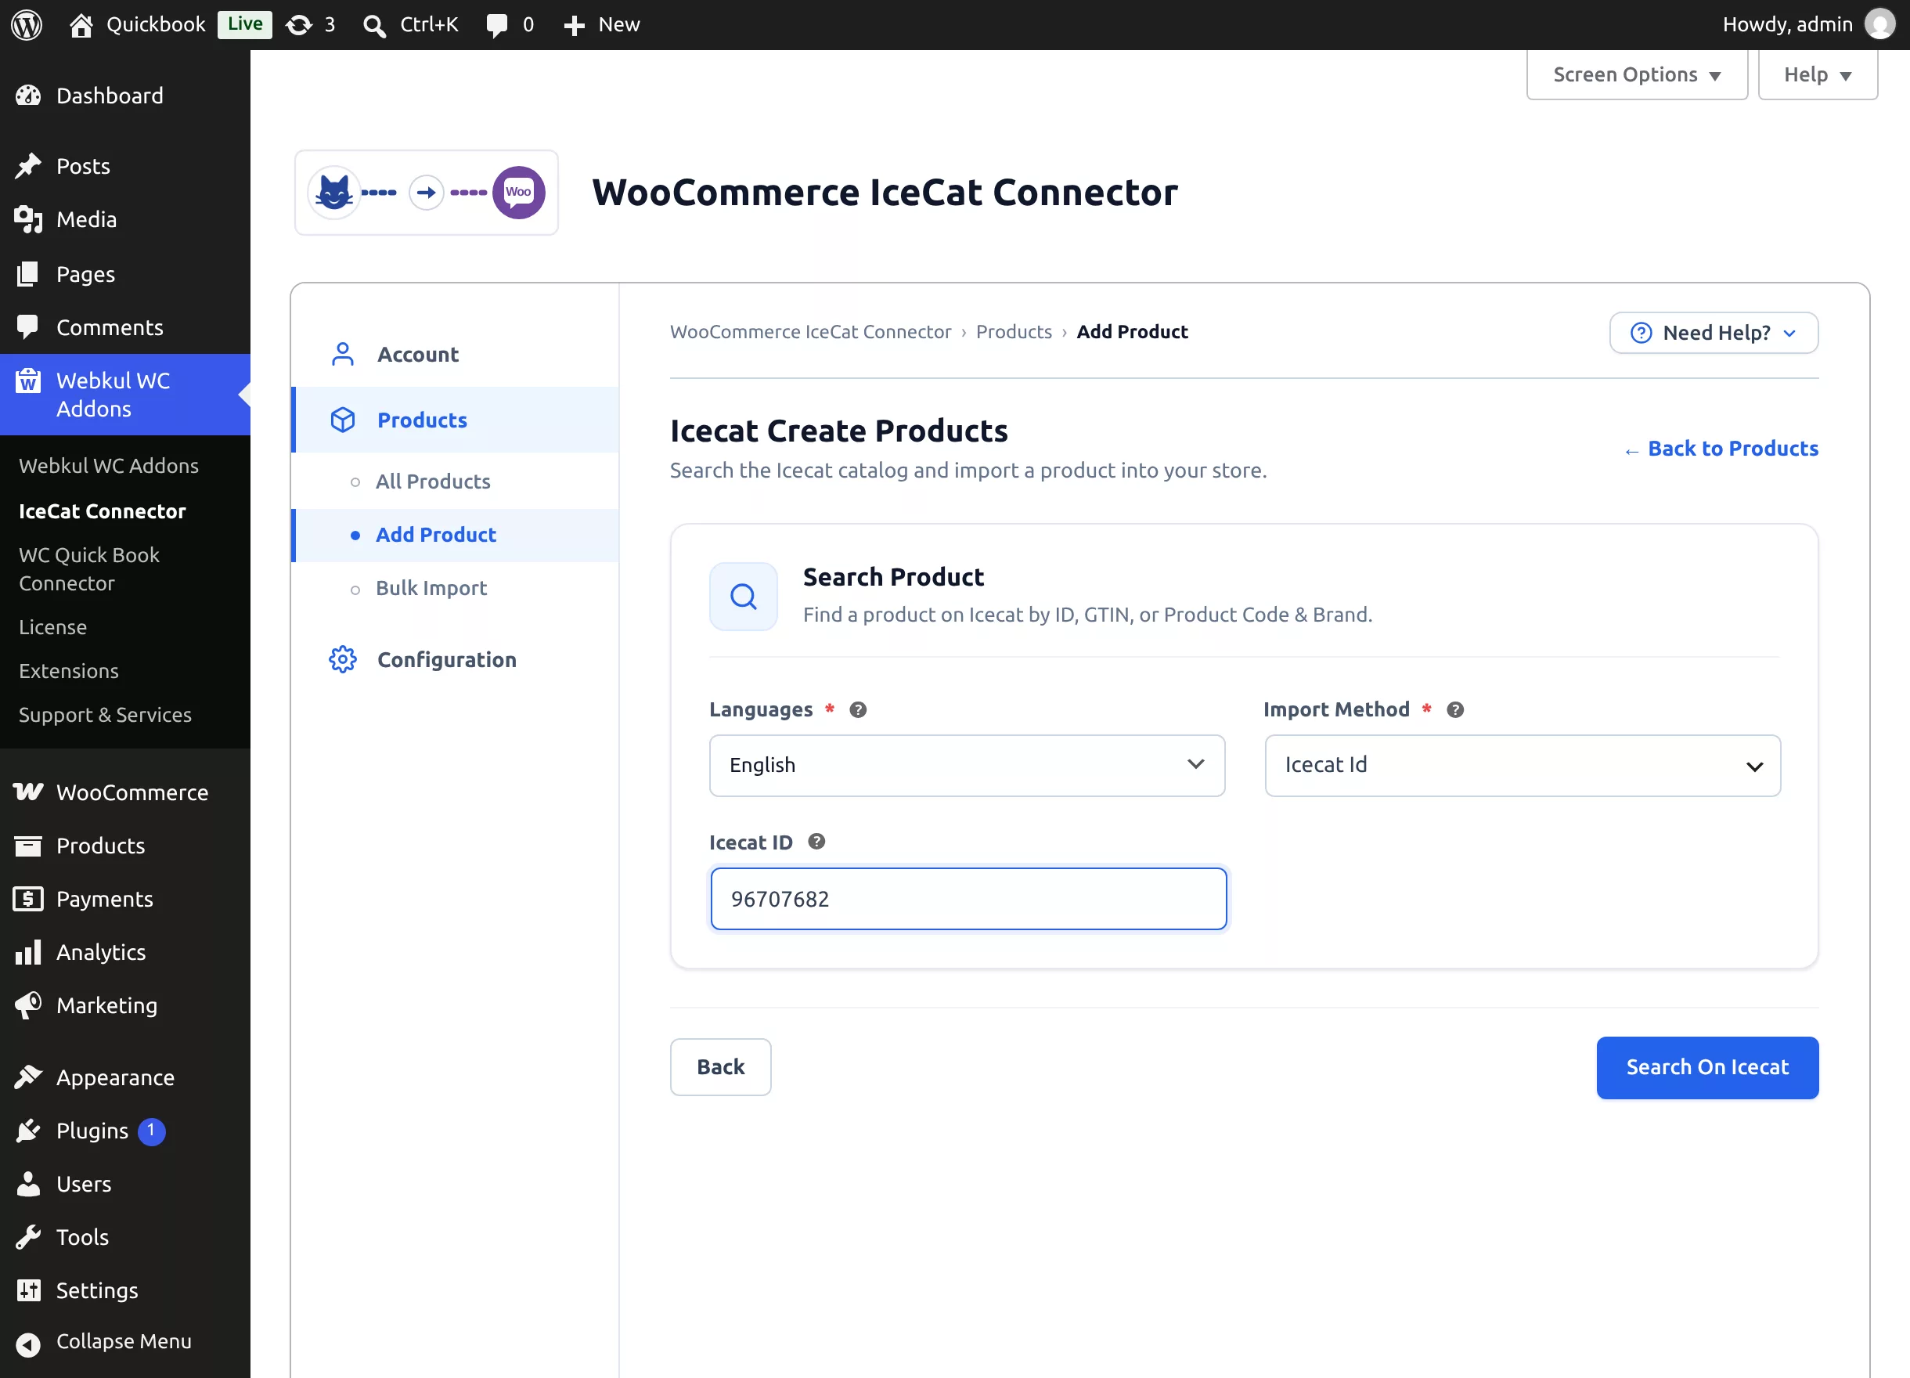Viewport: 1910px width, 1378px height.
Task: Click the Search Product magnifier icon
Action: (743, 597)
